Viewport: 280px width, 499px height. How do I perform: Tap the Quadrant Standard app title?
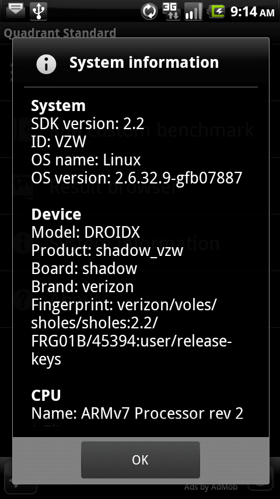tap(60, 33)
